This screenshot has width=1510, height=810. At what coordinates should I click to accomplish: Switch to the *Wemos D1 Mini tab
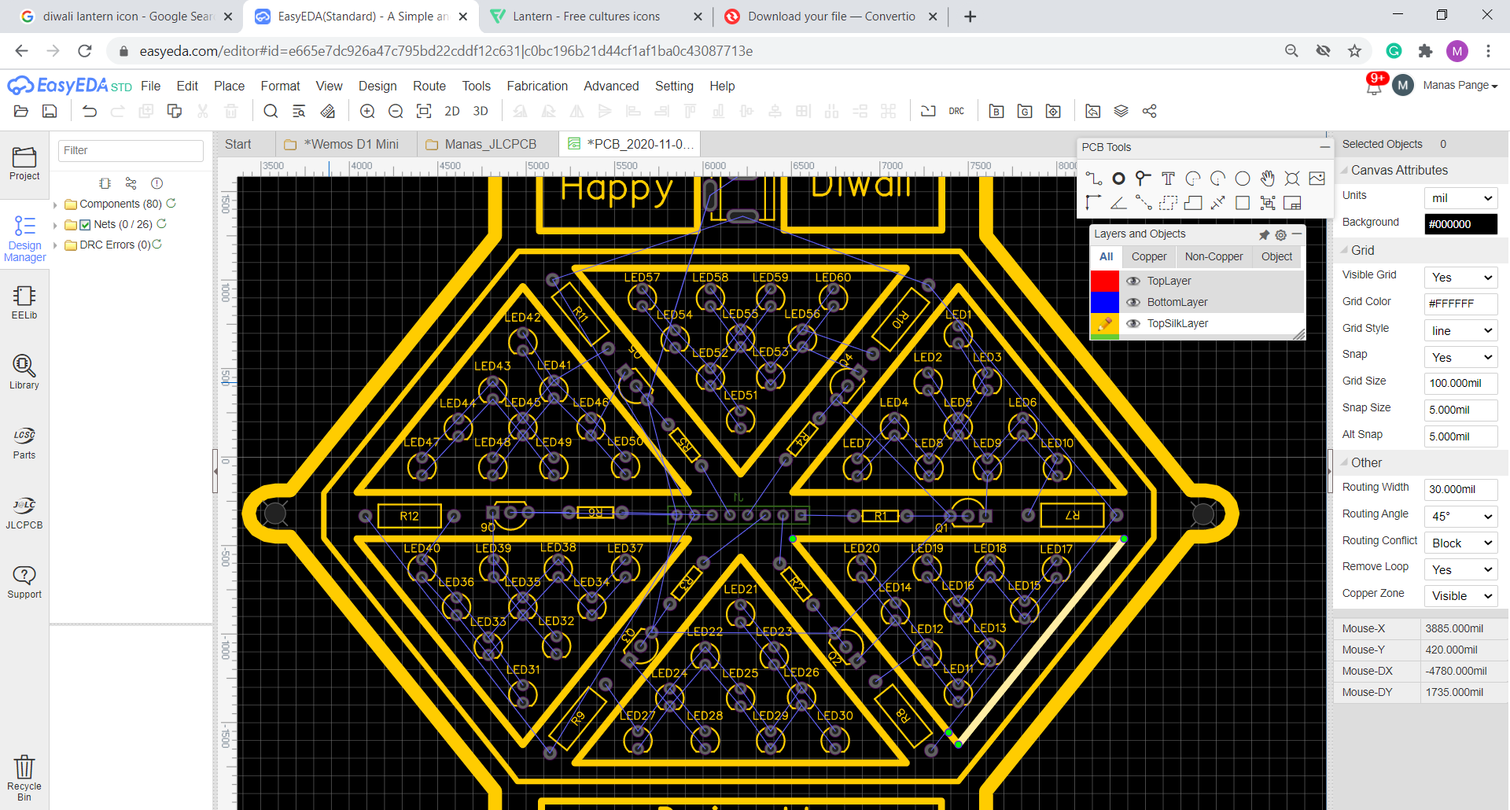[x=347, y=144]
